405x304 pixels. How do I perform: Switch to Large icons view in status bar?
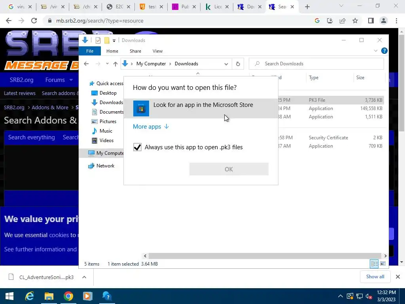pyautogui.click(x=383, y=264)
